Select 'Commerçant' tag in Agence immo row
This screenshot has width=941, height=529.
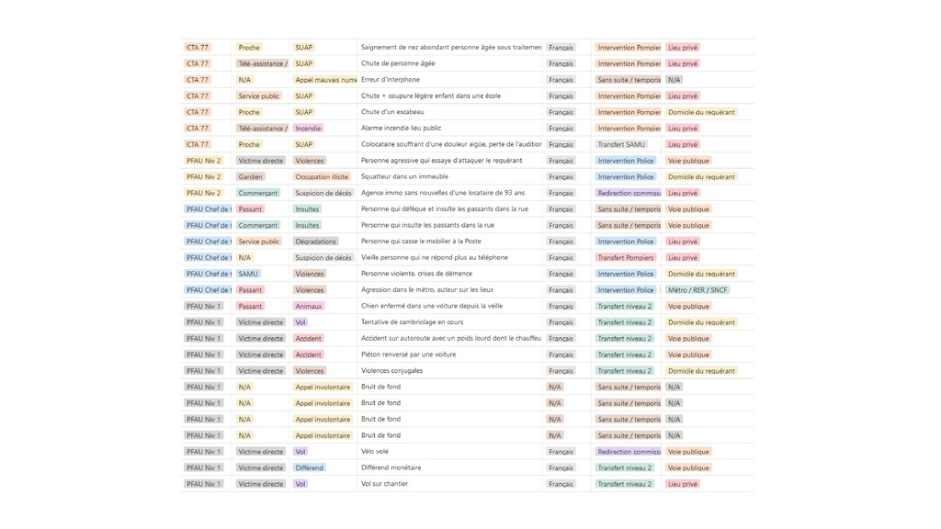click(x=258, y=193)
